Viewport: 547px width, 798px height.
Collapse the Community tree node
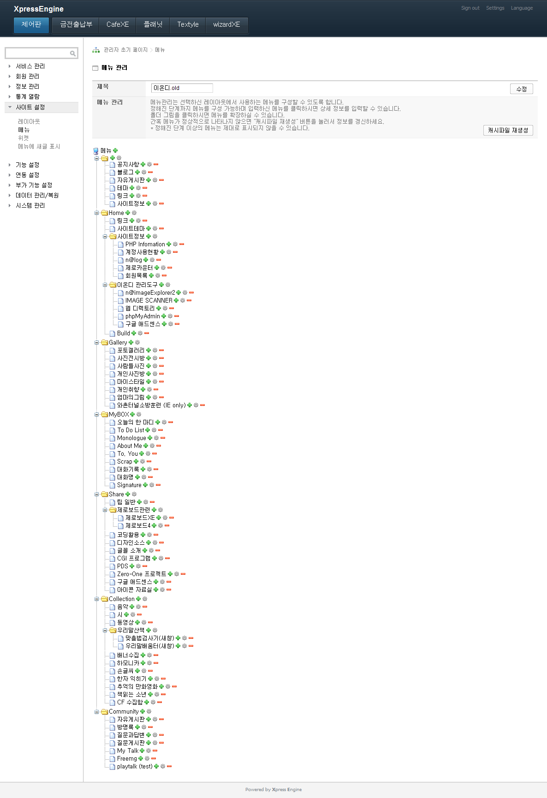(x=97, y=711)
